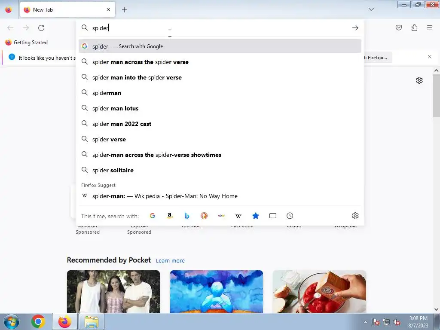Choose 'spider man into the spider verse' suggestion
The height and width of the screenshot is (330, 440).
tap(220, 77)
